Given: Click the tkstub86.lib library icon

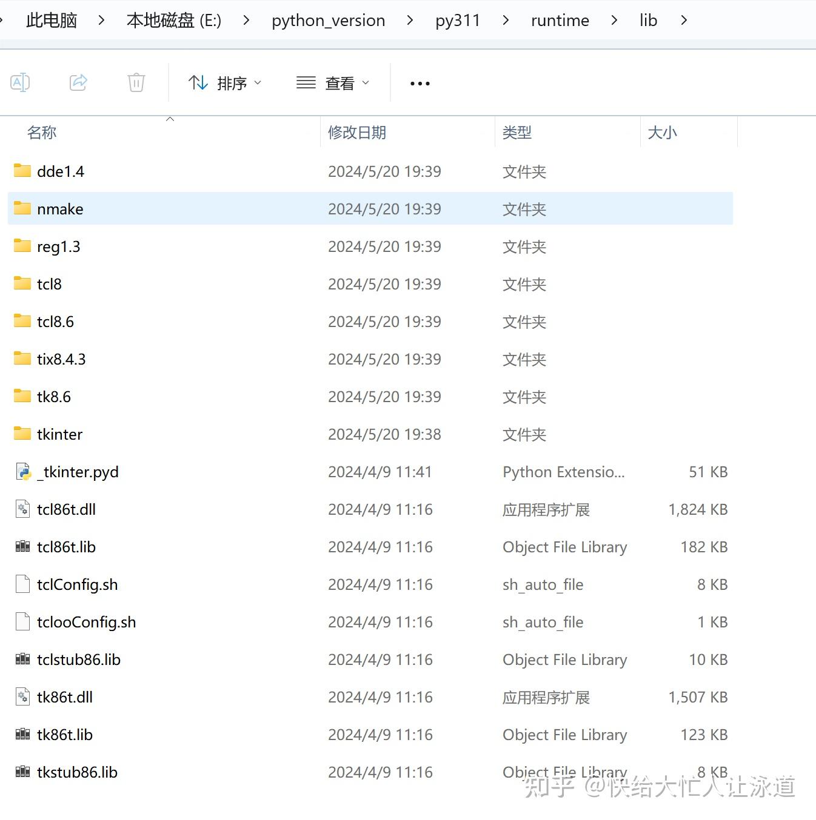Looking at the screenshot, I should [x=22, y=772].
